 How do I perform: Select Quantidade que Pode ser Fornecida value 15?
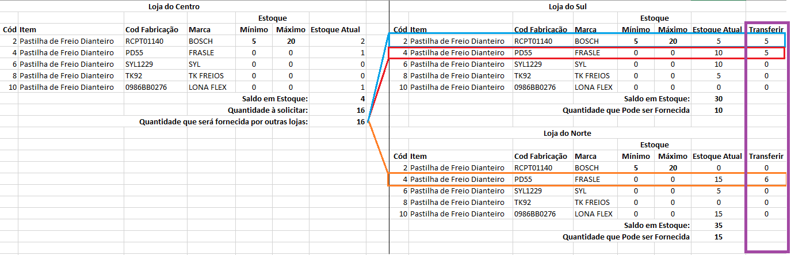[718, 237]
